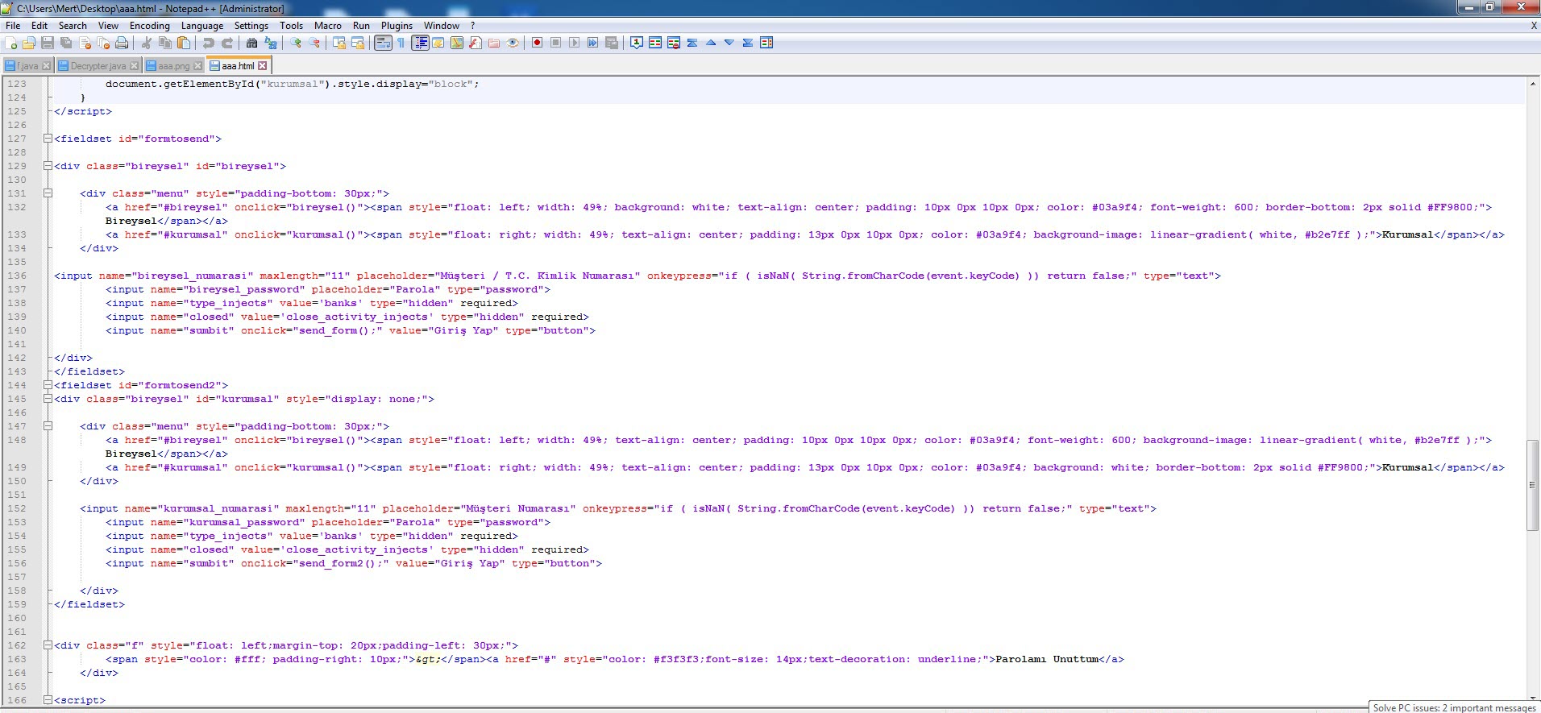Toggle Show All Characters pilcrow
The height and width of the screenshot is (713, 1541).
[x=401, y=43]
